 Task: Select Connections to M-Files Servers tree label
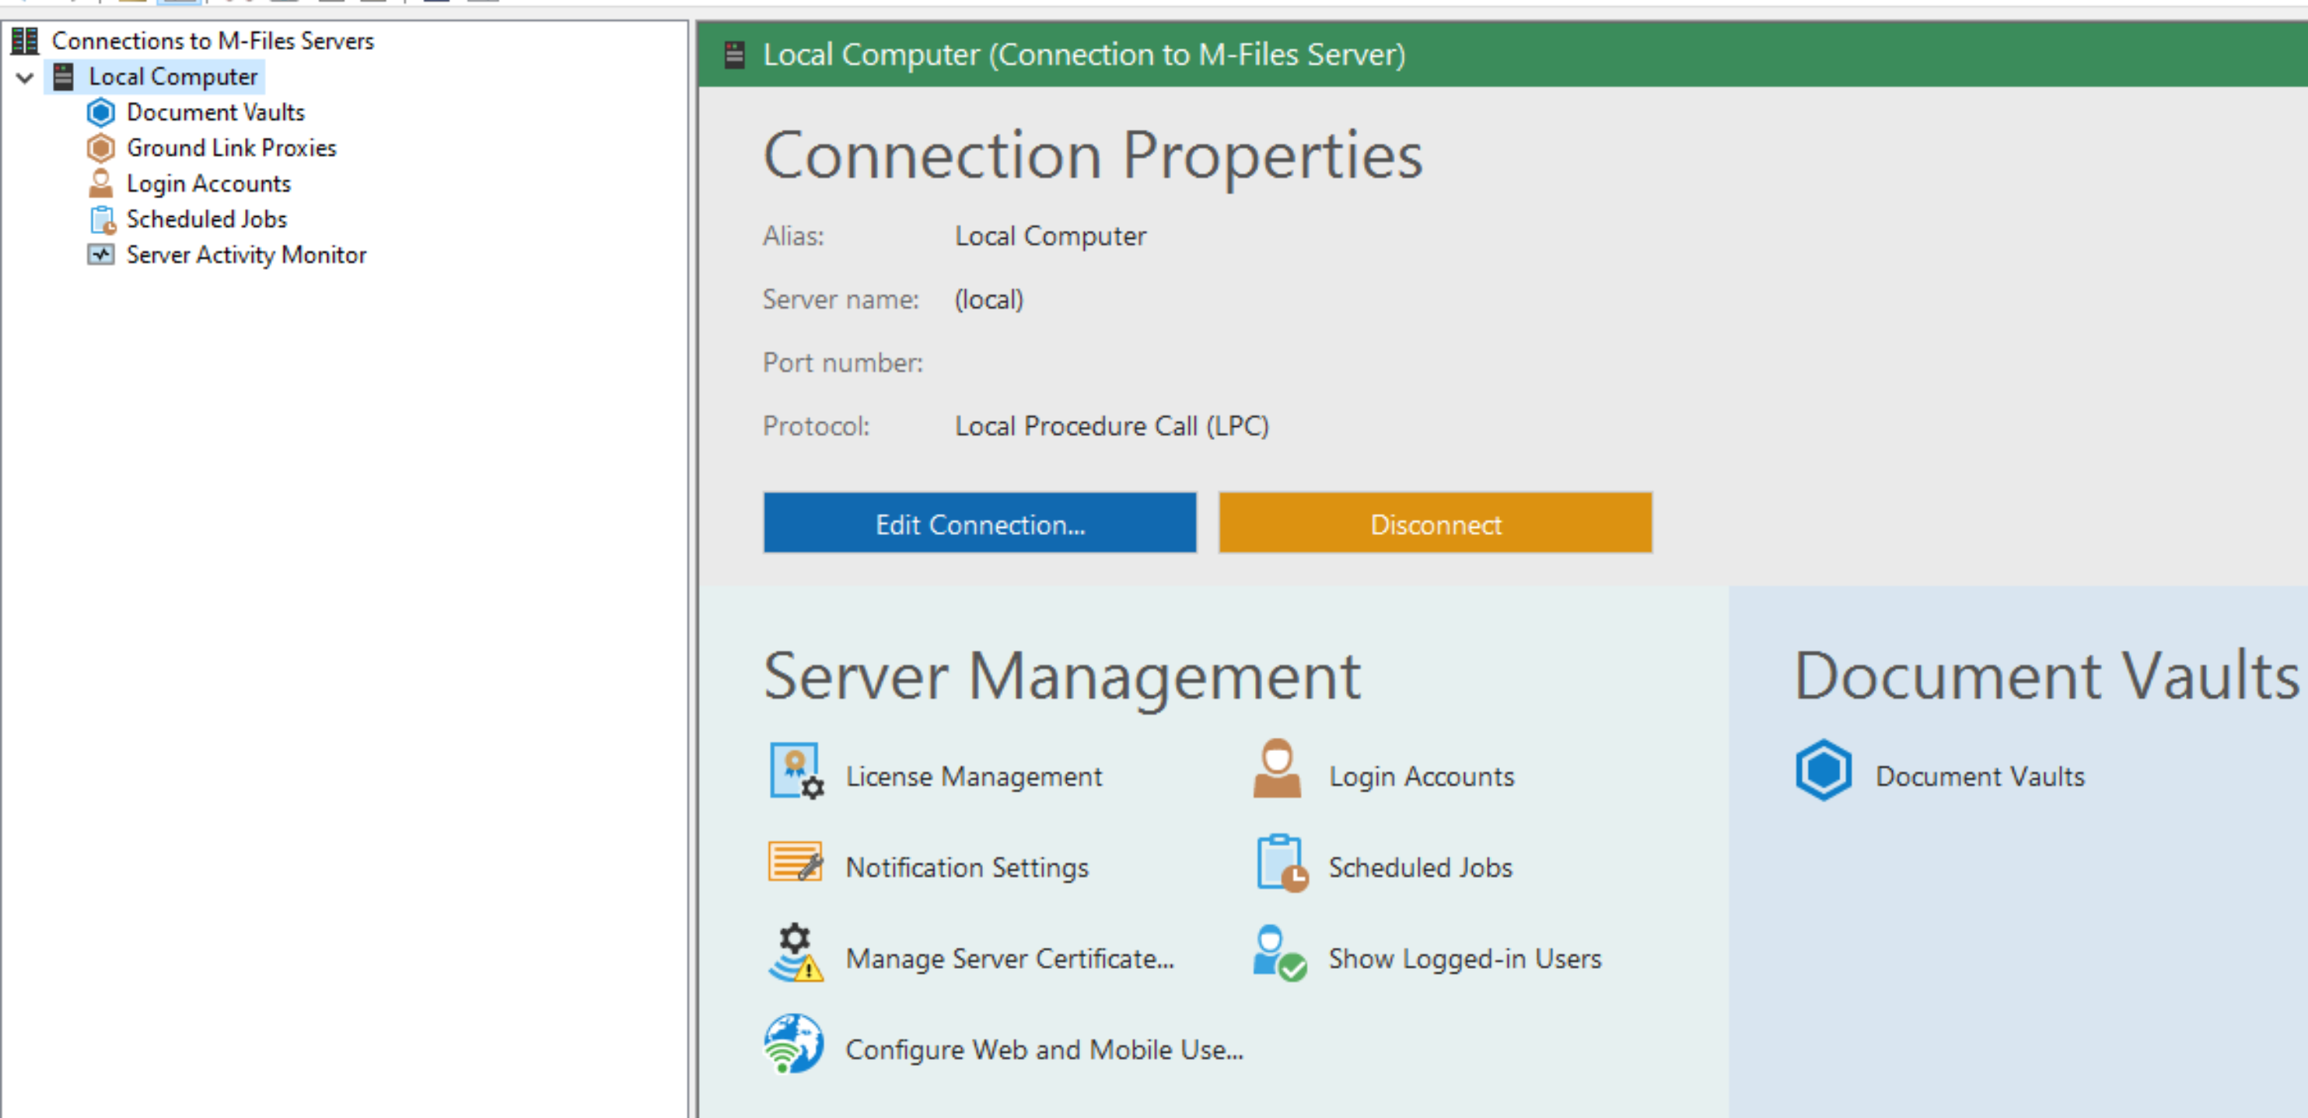click(212, 40)
